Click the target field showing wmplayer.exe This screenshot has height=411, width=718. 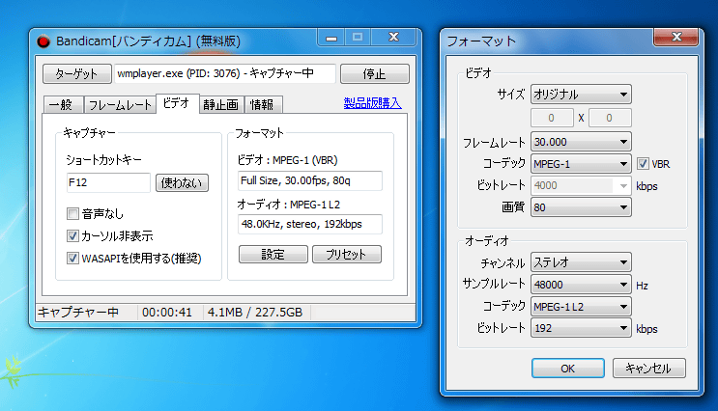tap(224, 73)
